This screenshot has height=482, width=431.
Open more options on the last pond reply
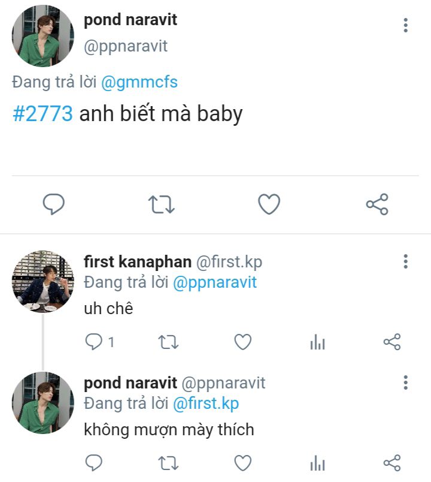(x=406, y=383)
